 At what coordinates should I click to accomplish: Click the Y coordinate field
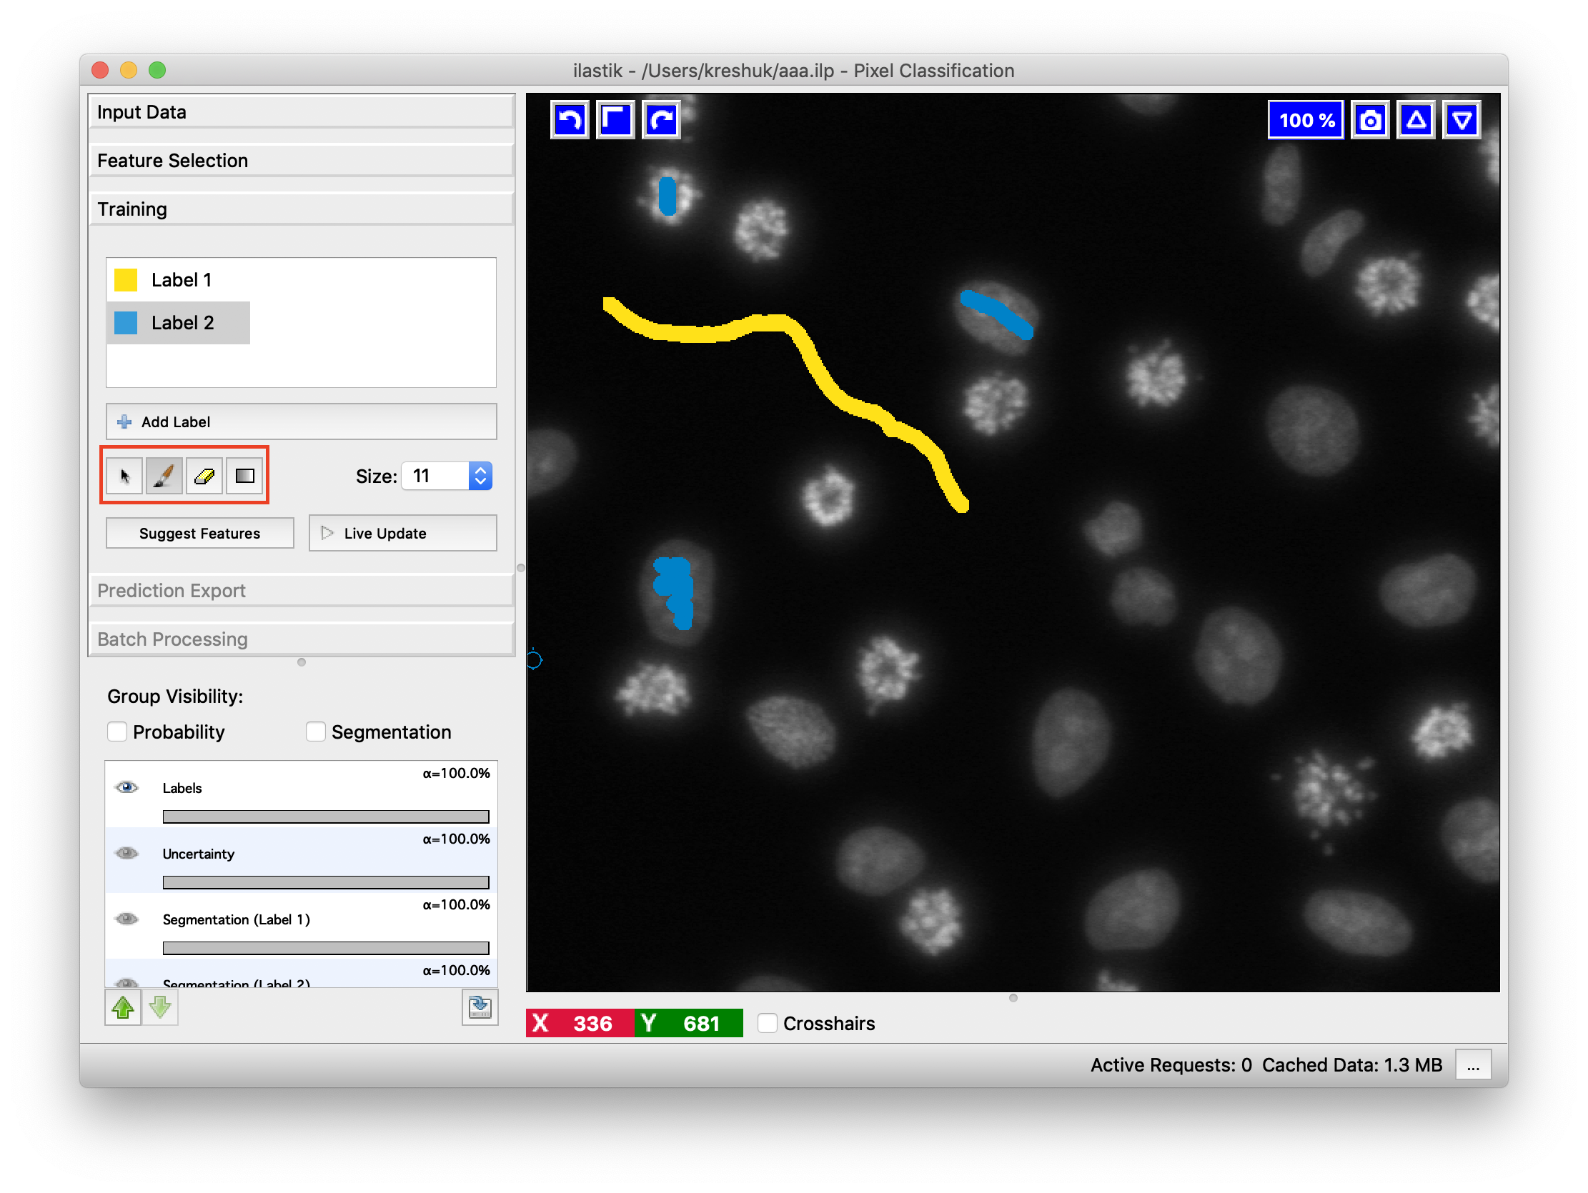pos(690,1025)
